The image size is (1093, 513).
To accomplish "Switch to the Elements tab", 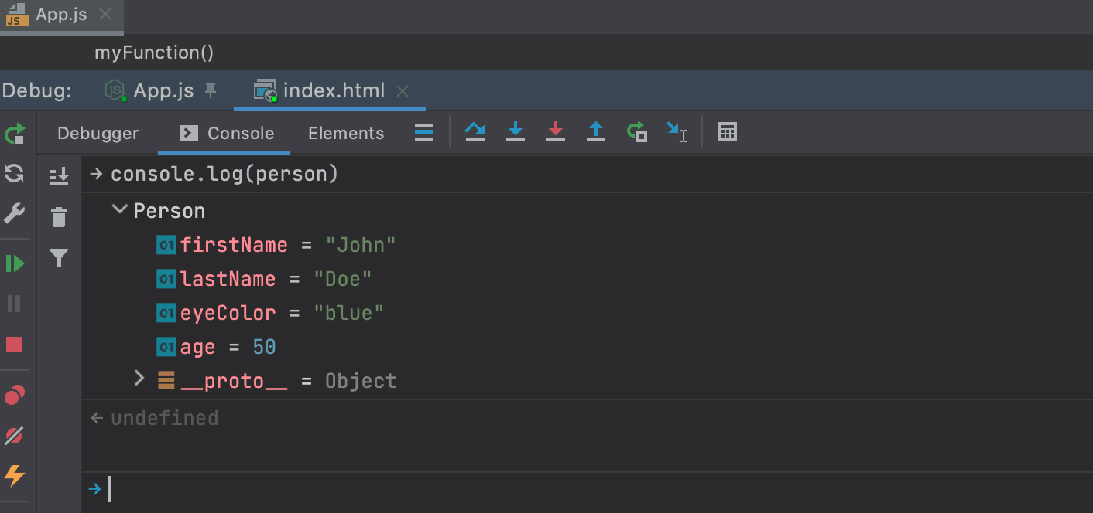I will pyautogui.click(x=346, y=133).
